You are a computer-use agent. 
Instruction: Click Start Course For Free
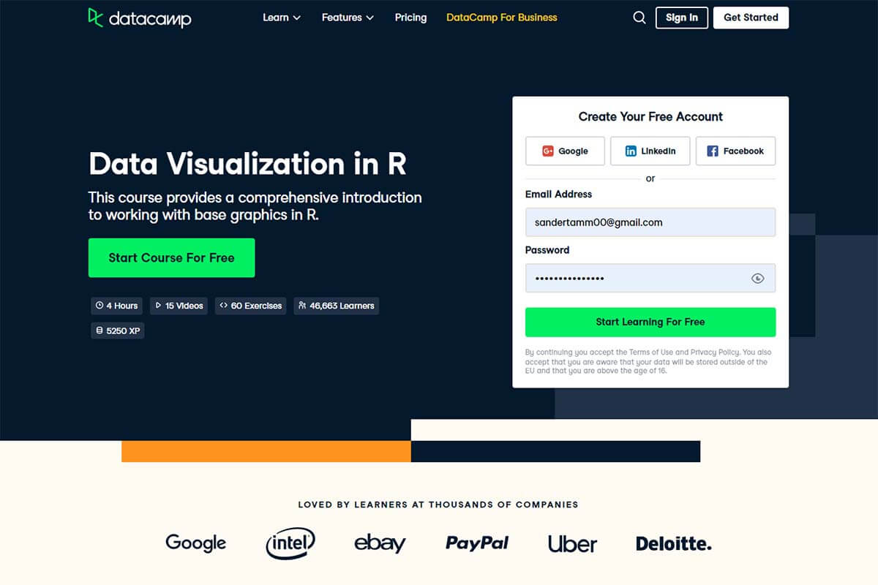tap(171, 257)
